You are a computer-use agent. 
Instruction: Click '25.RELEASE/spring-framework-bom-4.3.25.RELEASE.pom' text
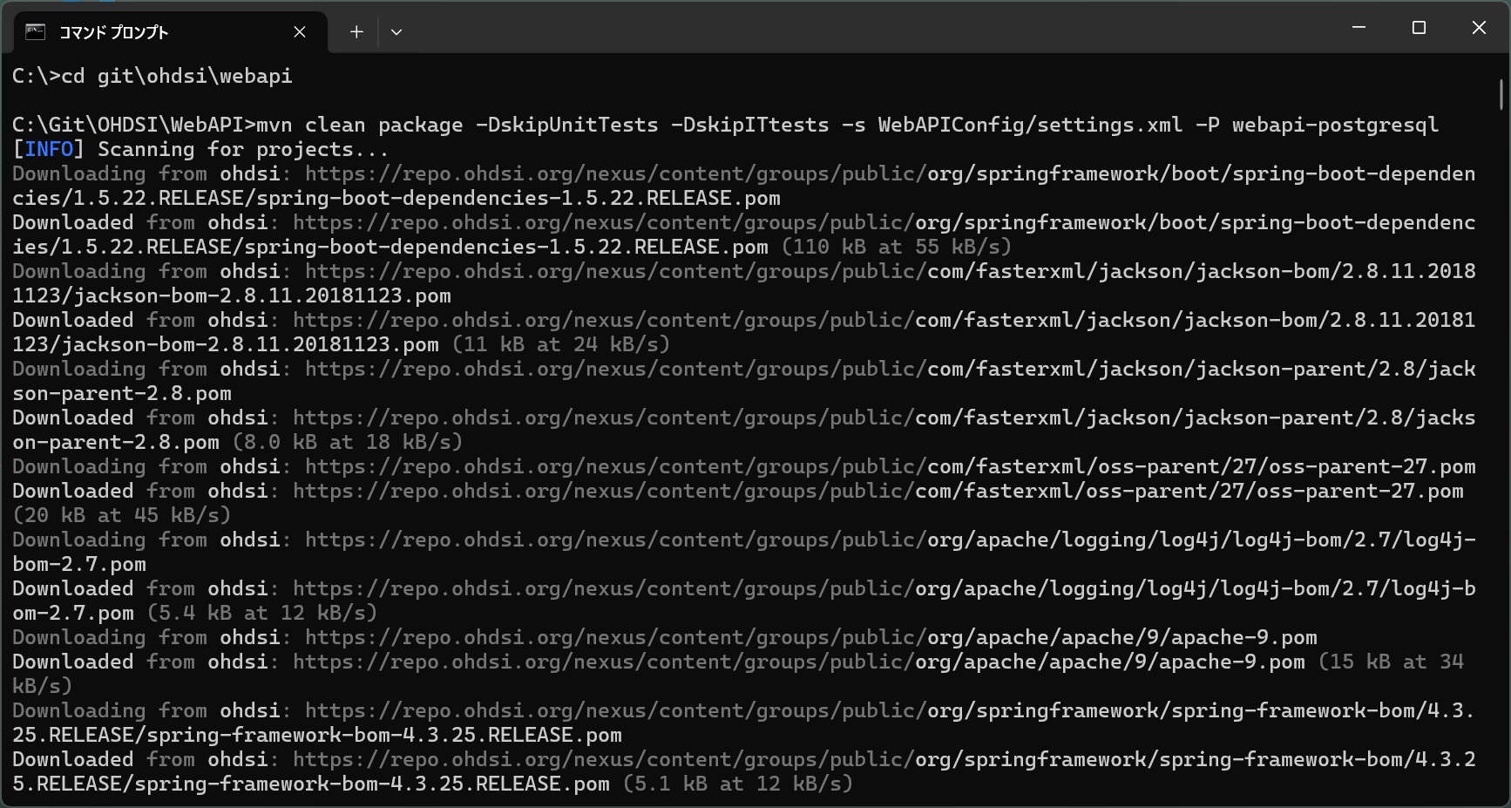[x=317, y=735]
